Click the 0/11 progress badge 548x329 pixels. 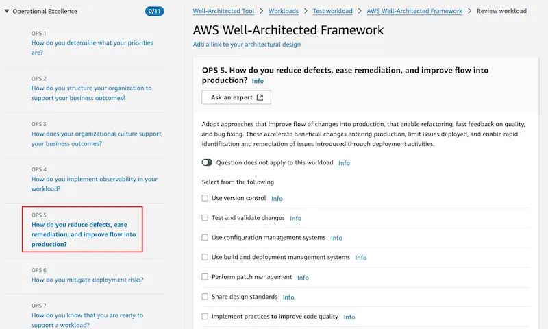pyautogui.click(x=155, y=11)
